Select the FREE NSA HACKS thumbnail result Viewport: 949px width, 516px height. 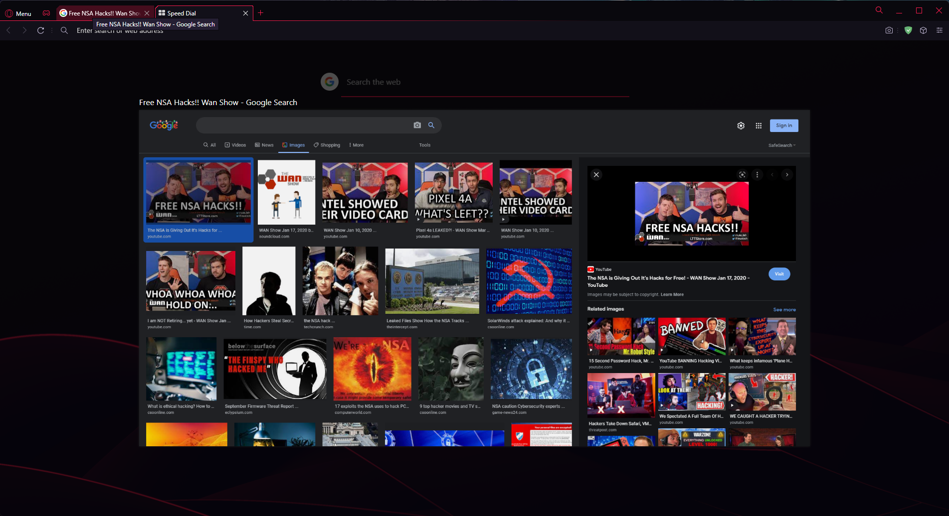pos(198,192)
